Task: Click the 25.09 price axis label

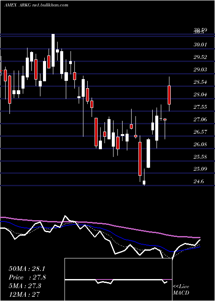Action: pyautogui.click(x=200, y=169)
